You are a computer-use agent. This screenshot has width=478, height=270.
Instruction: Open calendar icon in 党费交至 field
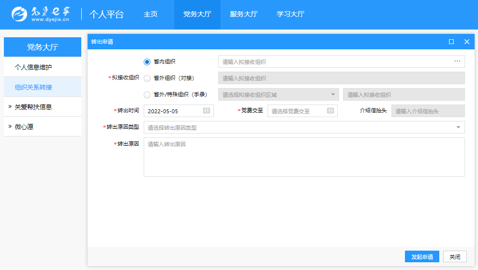[330, 111]
